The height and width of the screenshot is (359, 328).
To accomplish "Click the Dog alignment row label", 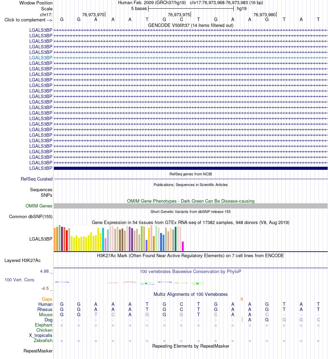I will pos(48,320).
